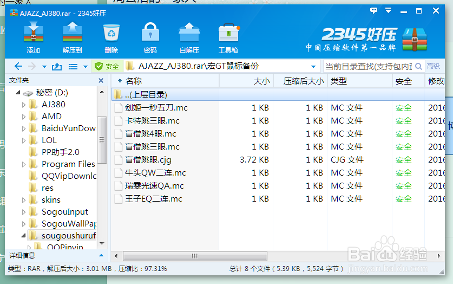This screenshot has height=284, width=453.
Task: Click the green 安全 shield badge
Action: [x=107, y=66]
